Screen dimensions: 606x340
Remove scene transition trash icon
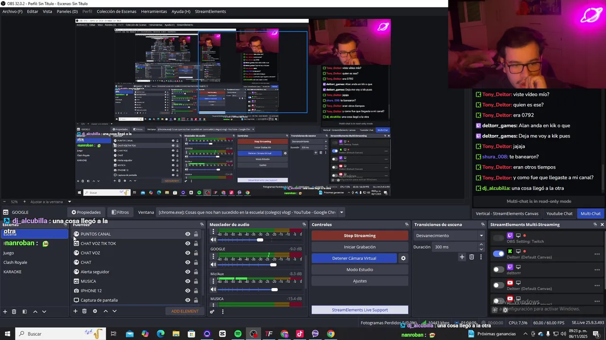tap(472, 257)
